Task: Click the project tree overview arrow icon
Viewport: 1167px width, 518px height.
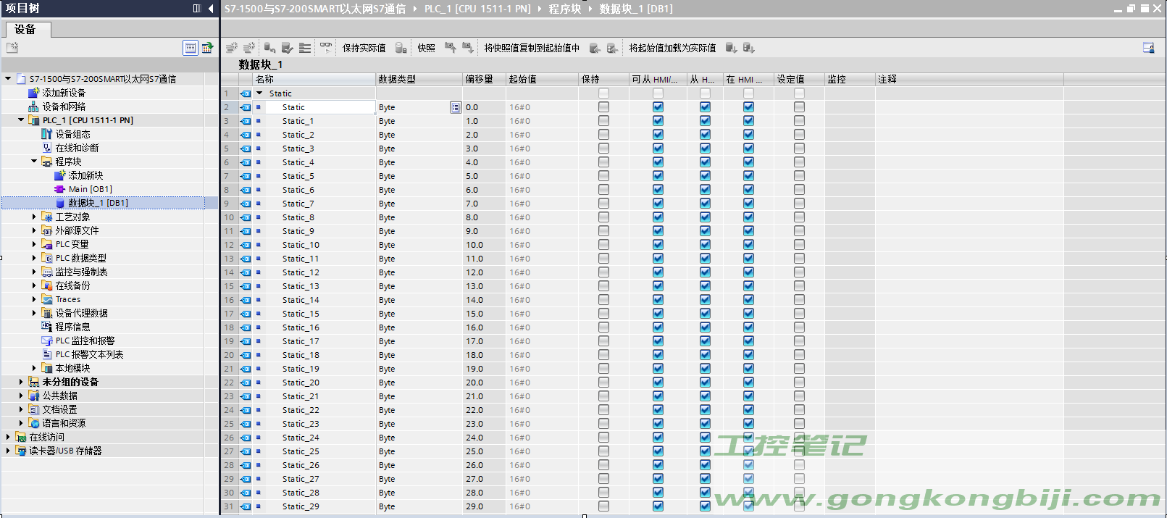Action: [207, 48]
